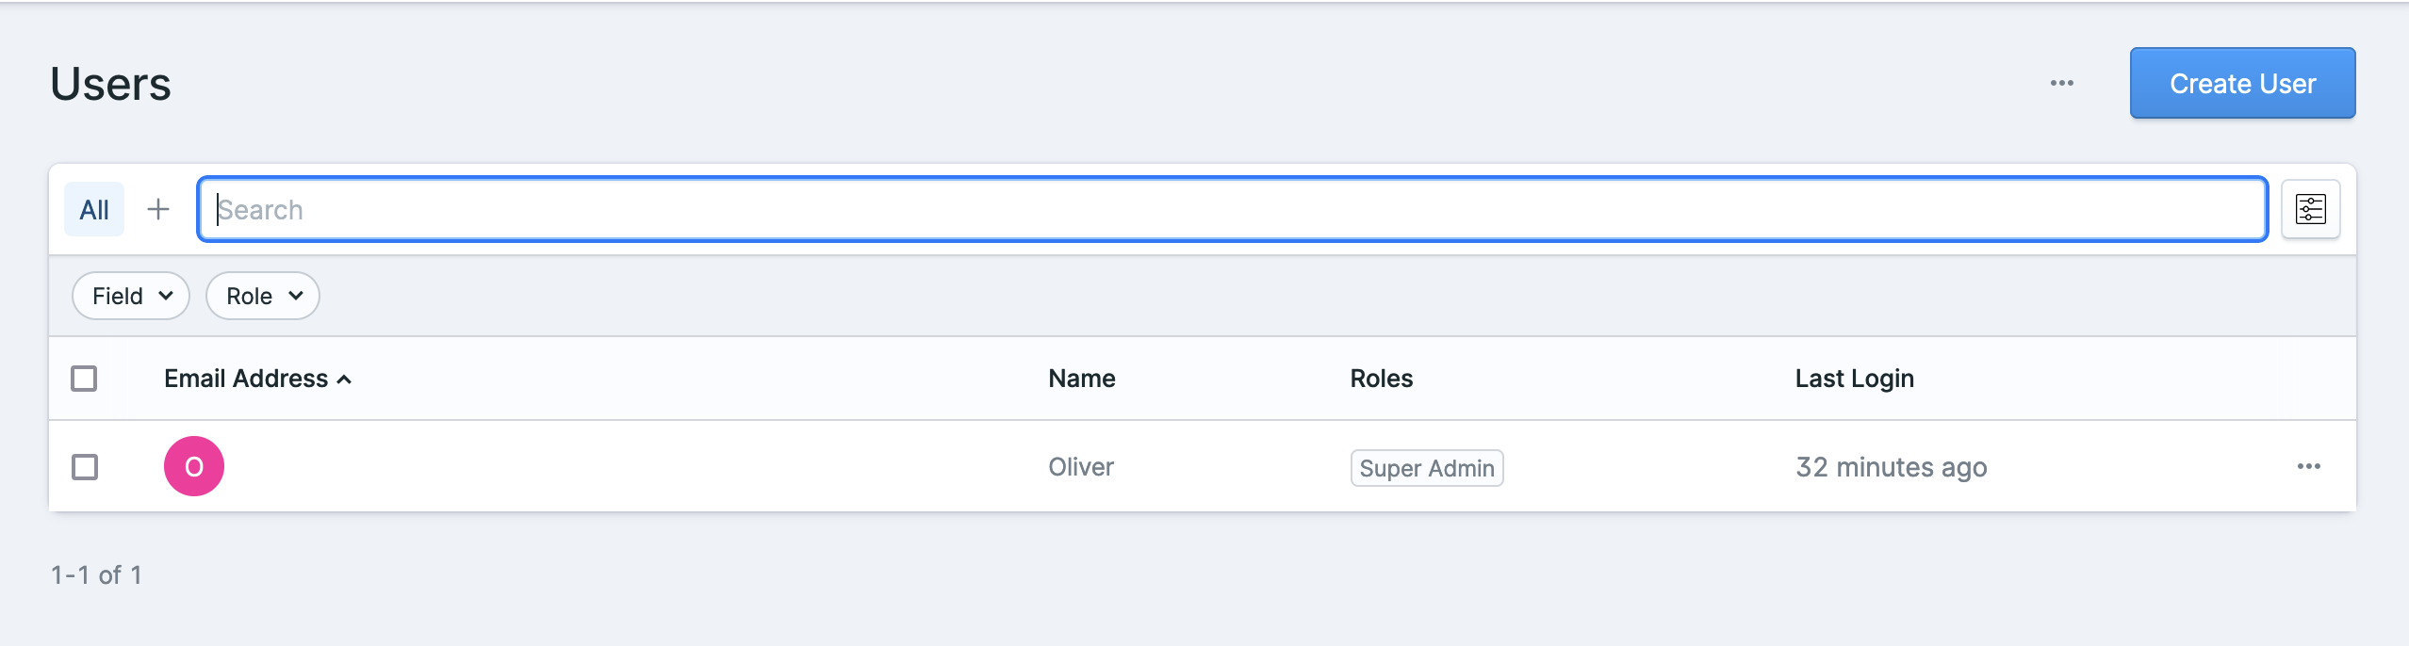Open the Role filter dropdown
This screenshot has width=2409, height=646.
click(x=262, y=295)
